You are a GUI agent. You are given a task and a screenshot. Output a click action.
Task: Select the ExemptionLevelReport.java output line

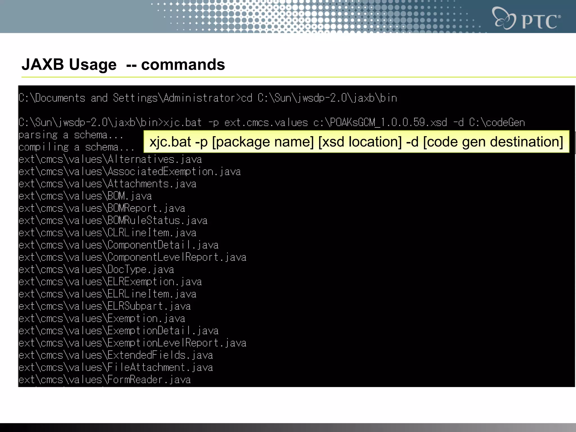coord(132,343)
